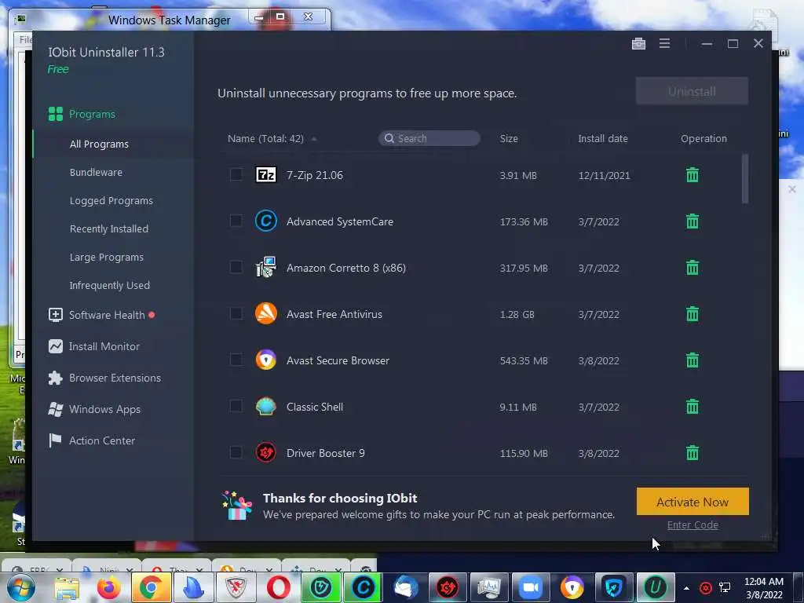
Task: Select Logged Programs in the sidebar
Action: [x=111, y=200]
